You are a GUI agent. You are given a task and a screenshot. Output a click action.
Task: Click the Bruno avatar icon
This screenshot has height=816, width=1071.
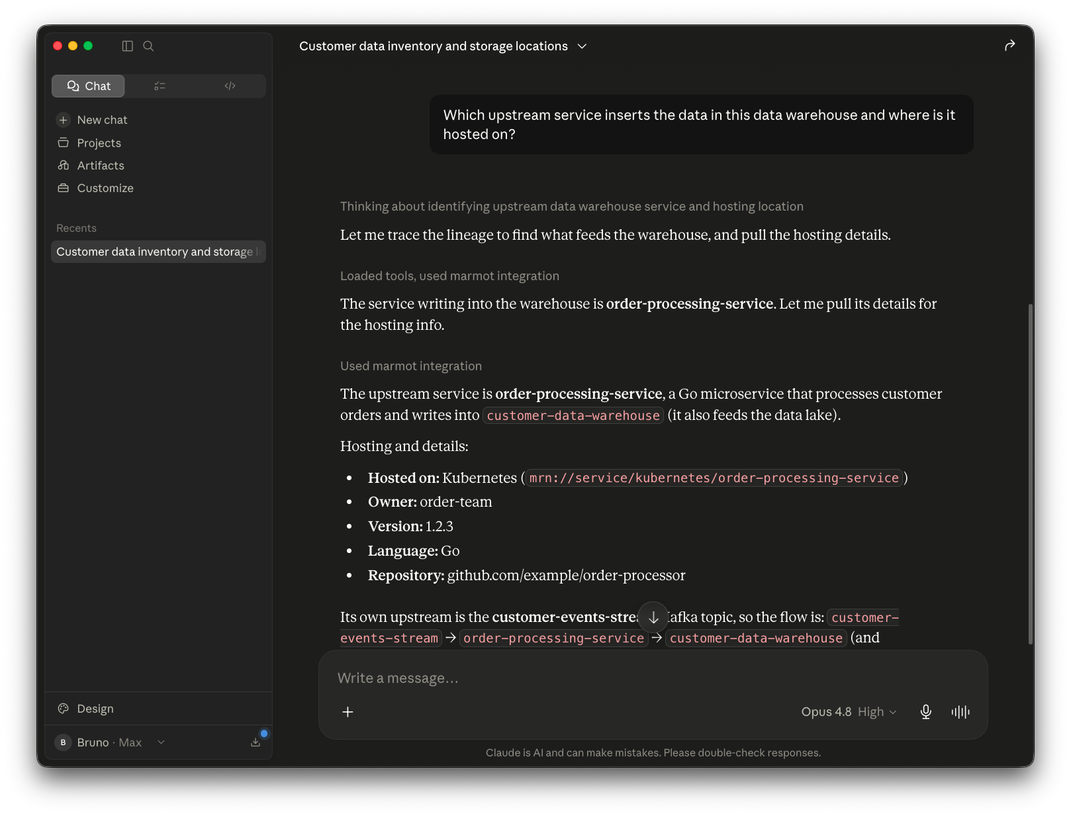[64, 742]
